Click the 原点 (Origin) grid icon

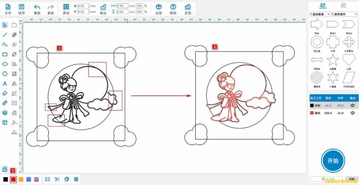pos(66,7)
